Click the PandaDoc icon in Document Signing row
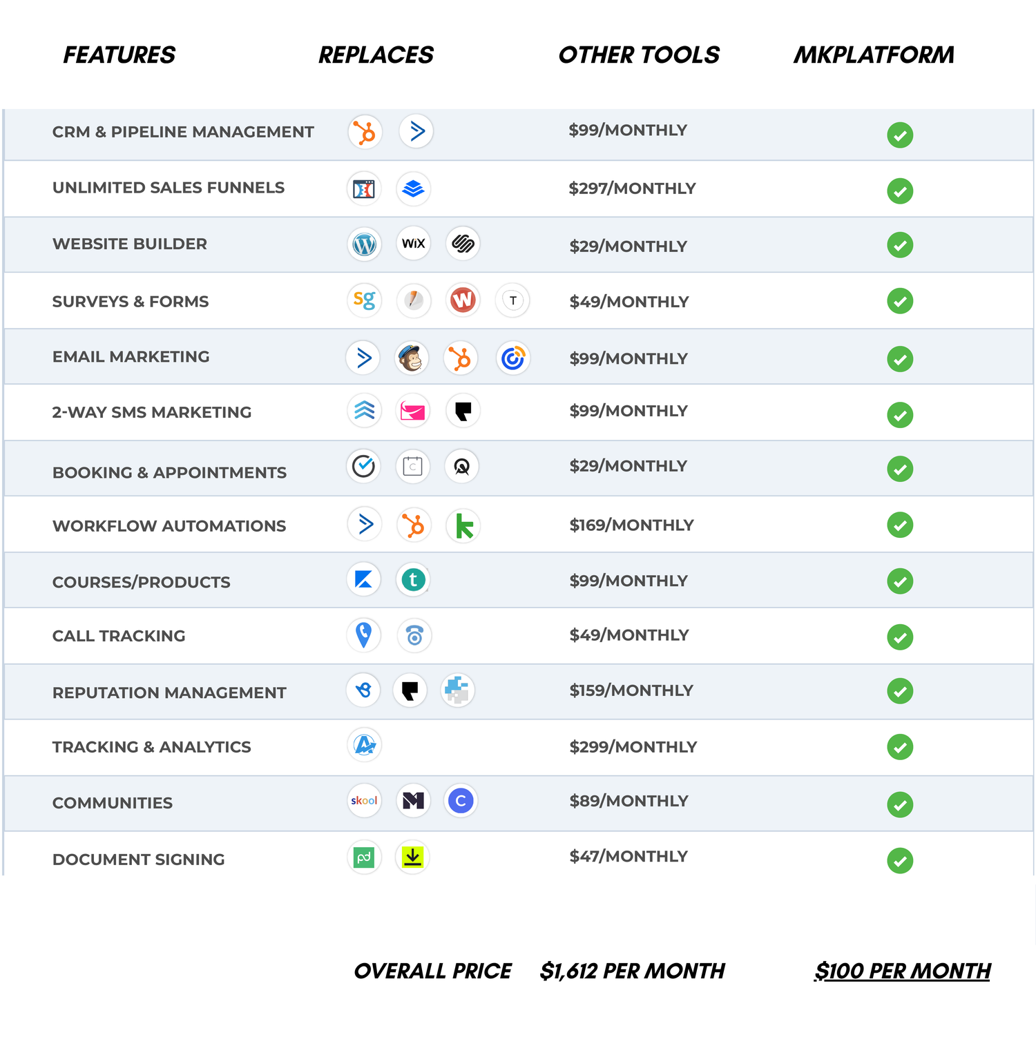 (364, 857)
